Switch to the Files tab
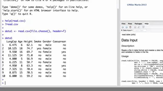 click(124, 24)
